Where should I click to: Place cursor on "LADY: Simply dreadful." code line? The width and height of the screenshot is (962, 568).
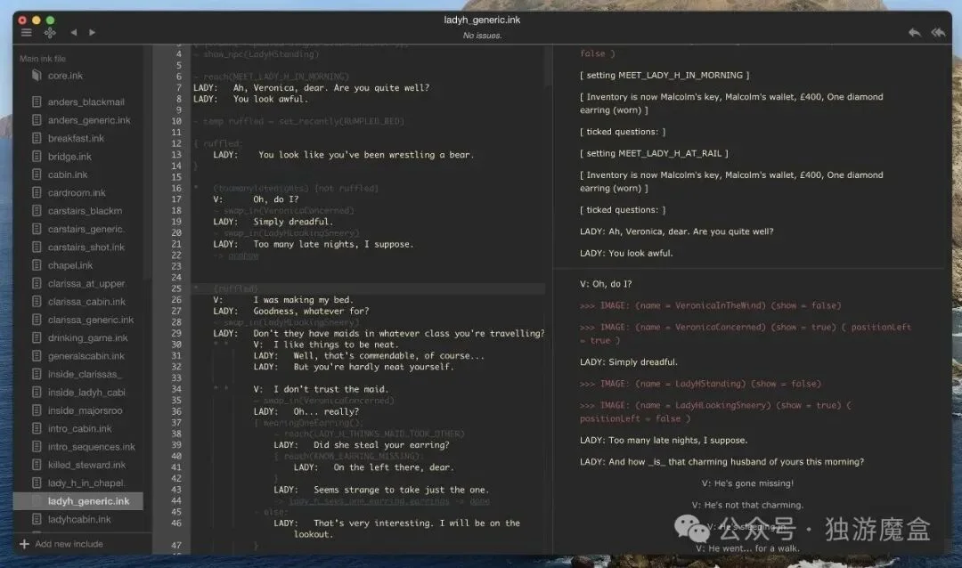tap(273, 222)
